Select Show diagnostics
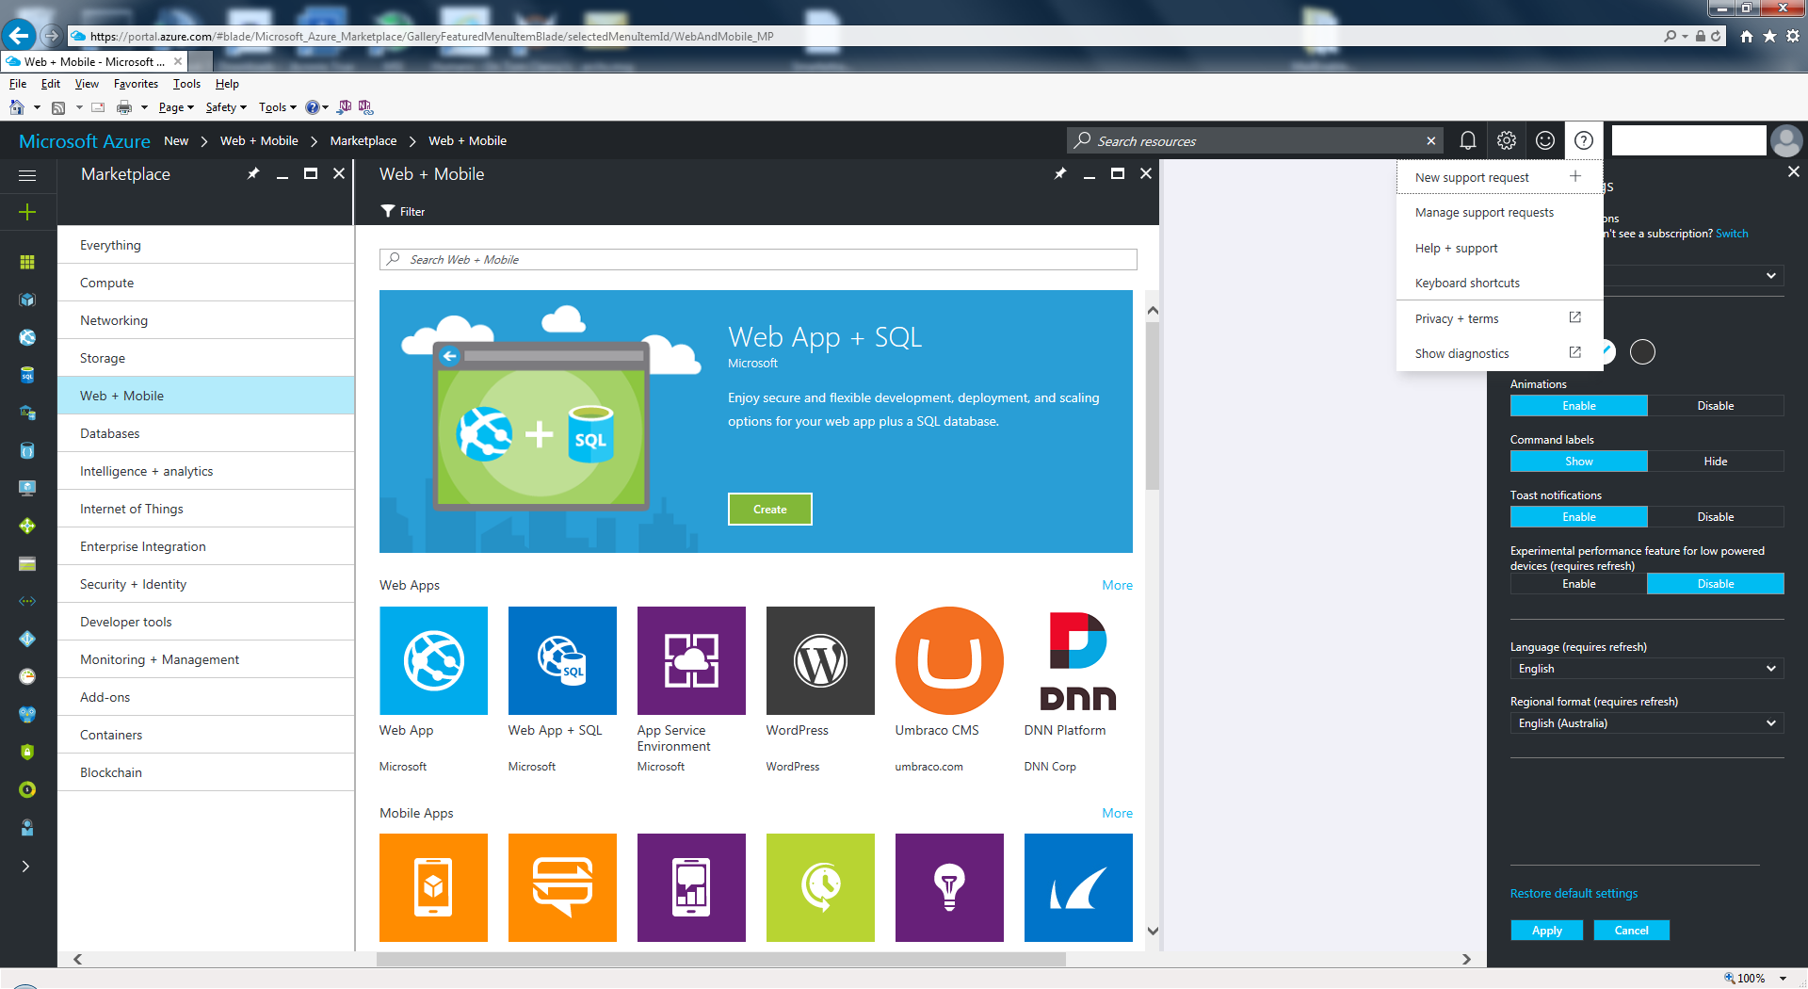 (1499, 353)
